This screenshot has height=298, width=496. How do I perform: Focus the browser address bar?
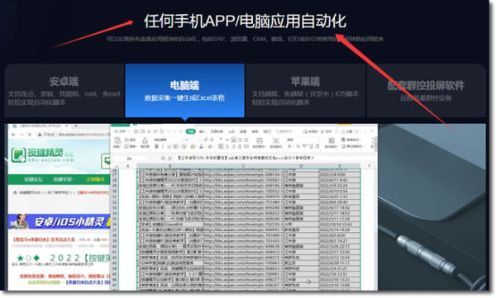pyautogui.click(x=74, y=135)
